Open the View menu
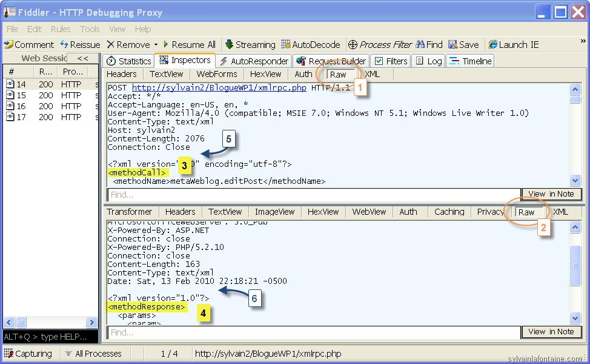 [117, 29]
